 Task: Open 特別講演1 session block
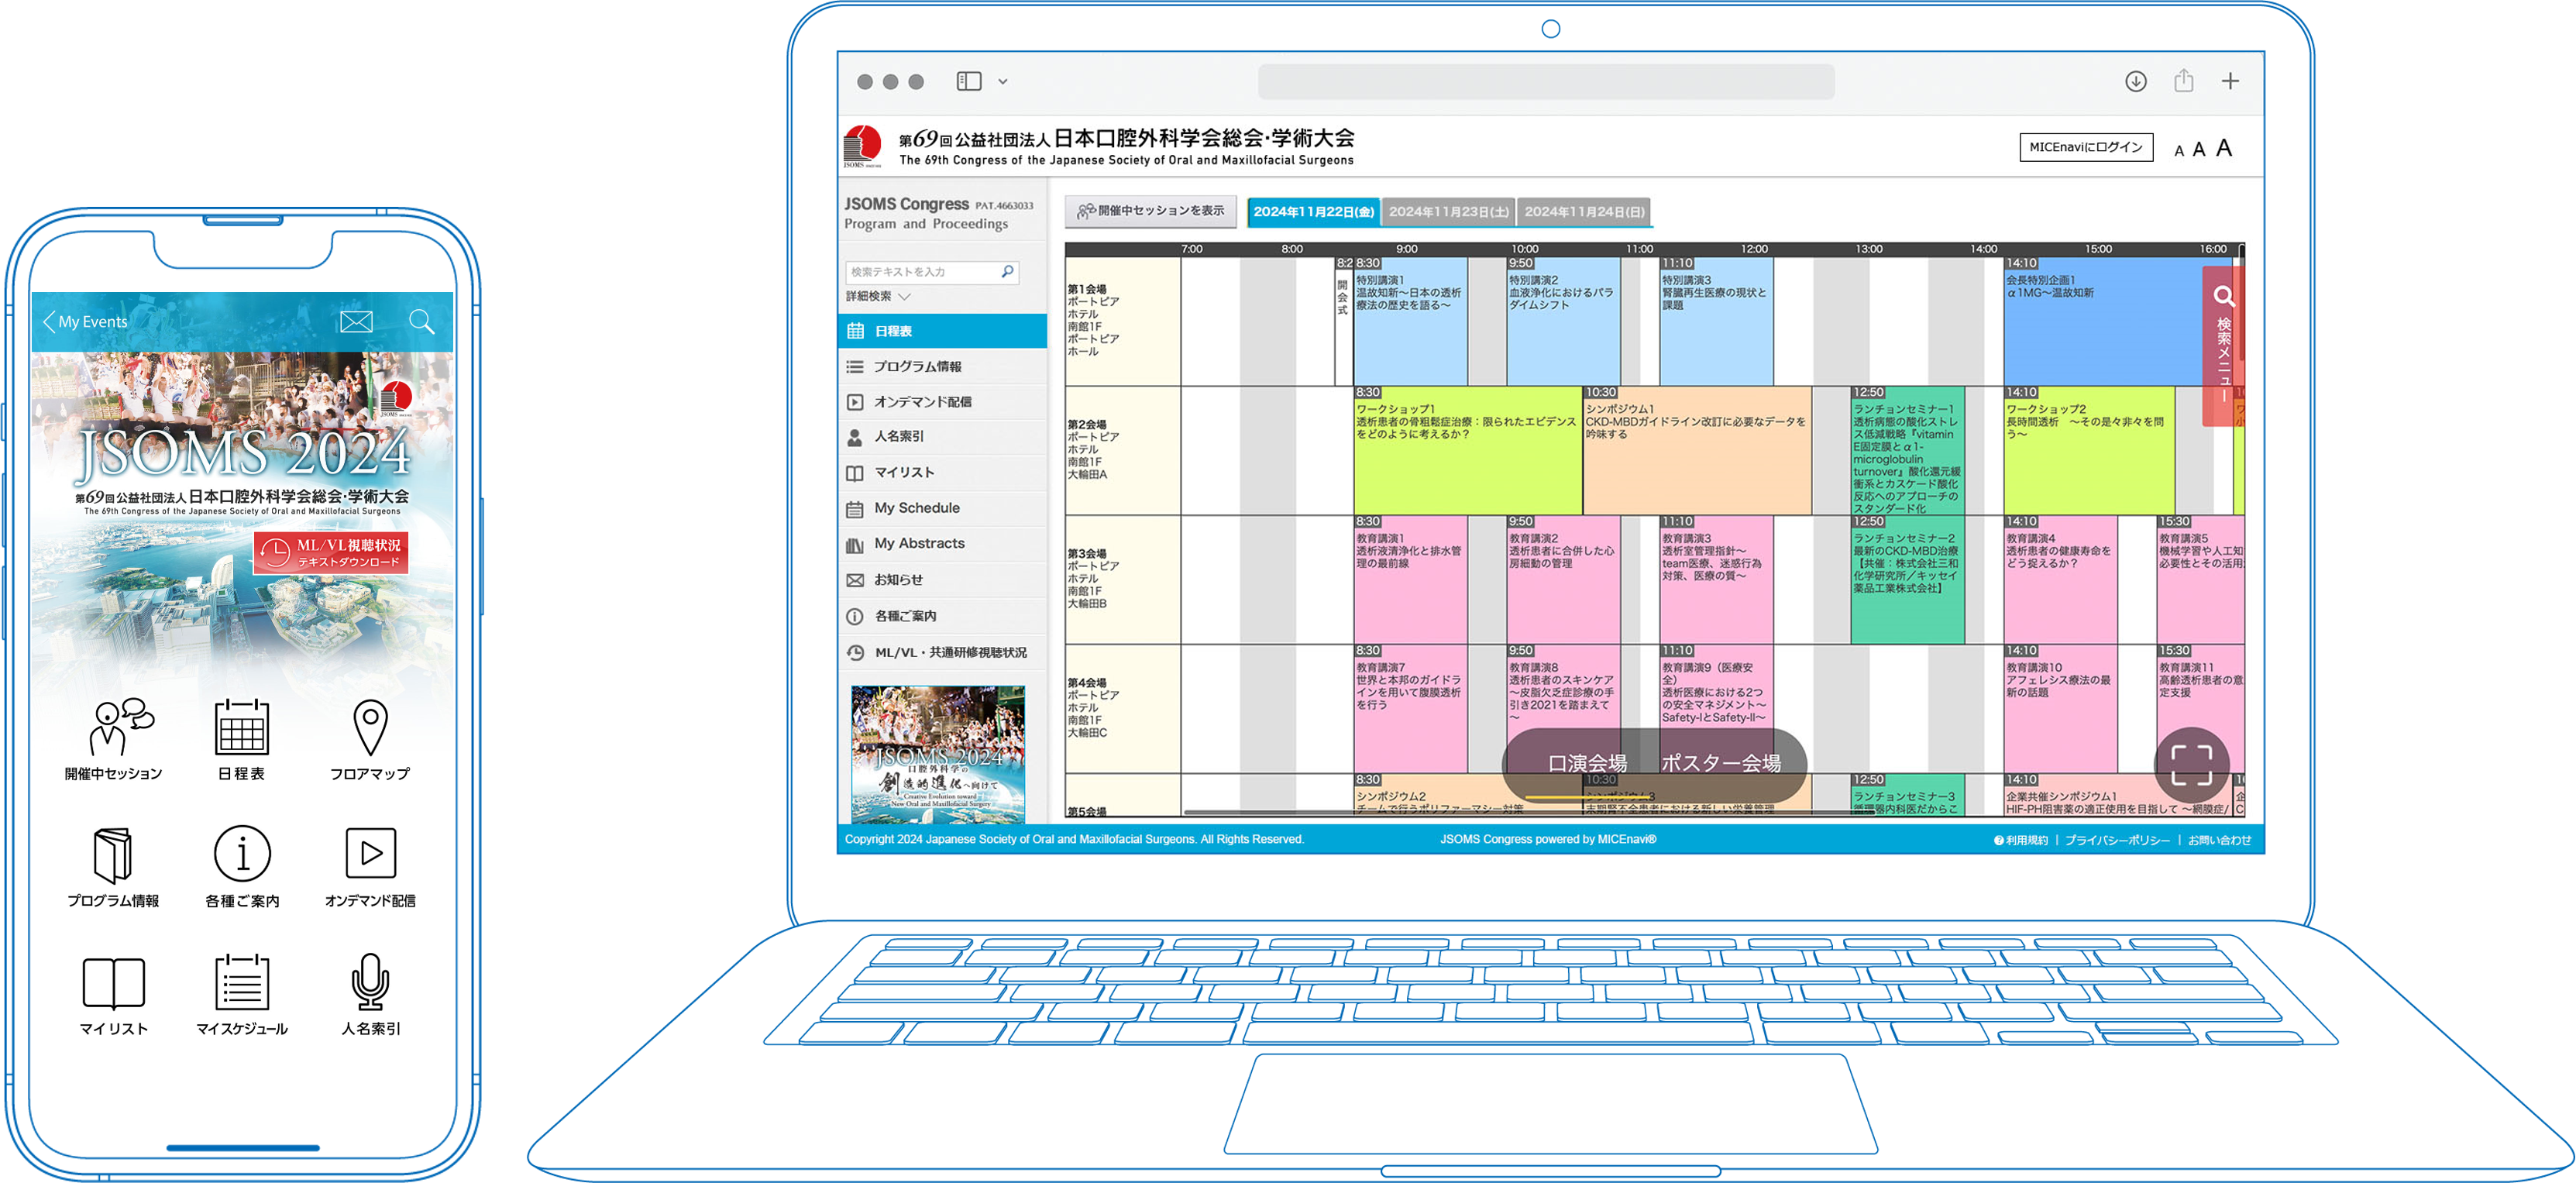coord(1410,322)
